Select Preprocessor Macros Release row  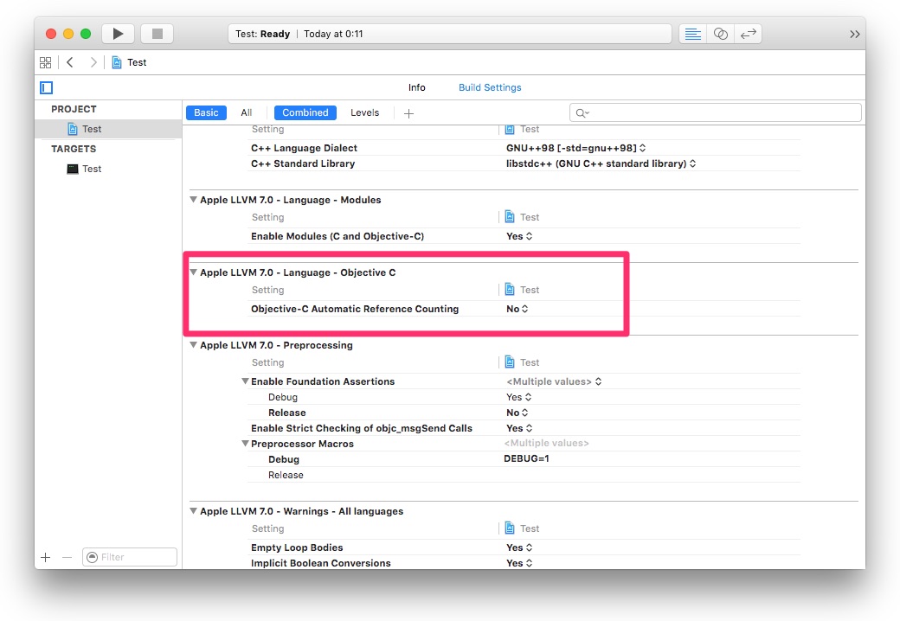pos(286,476)
